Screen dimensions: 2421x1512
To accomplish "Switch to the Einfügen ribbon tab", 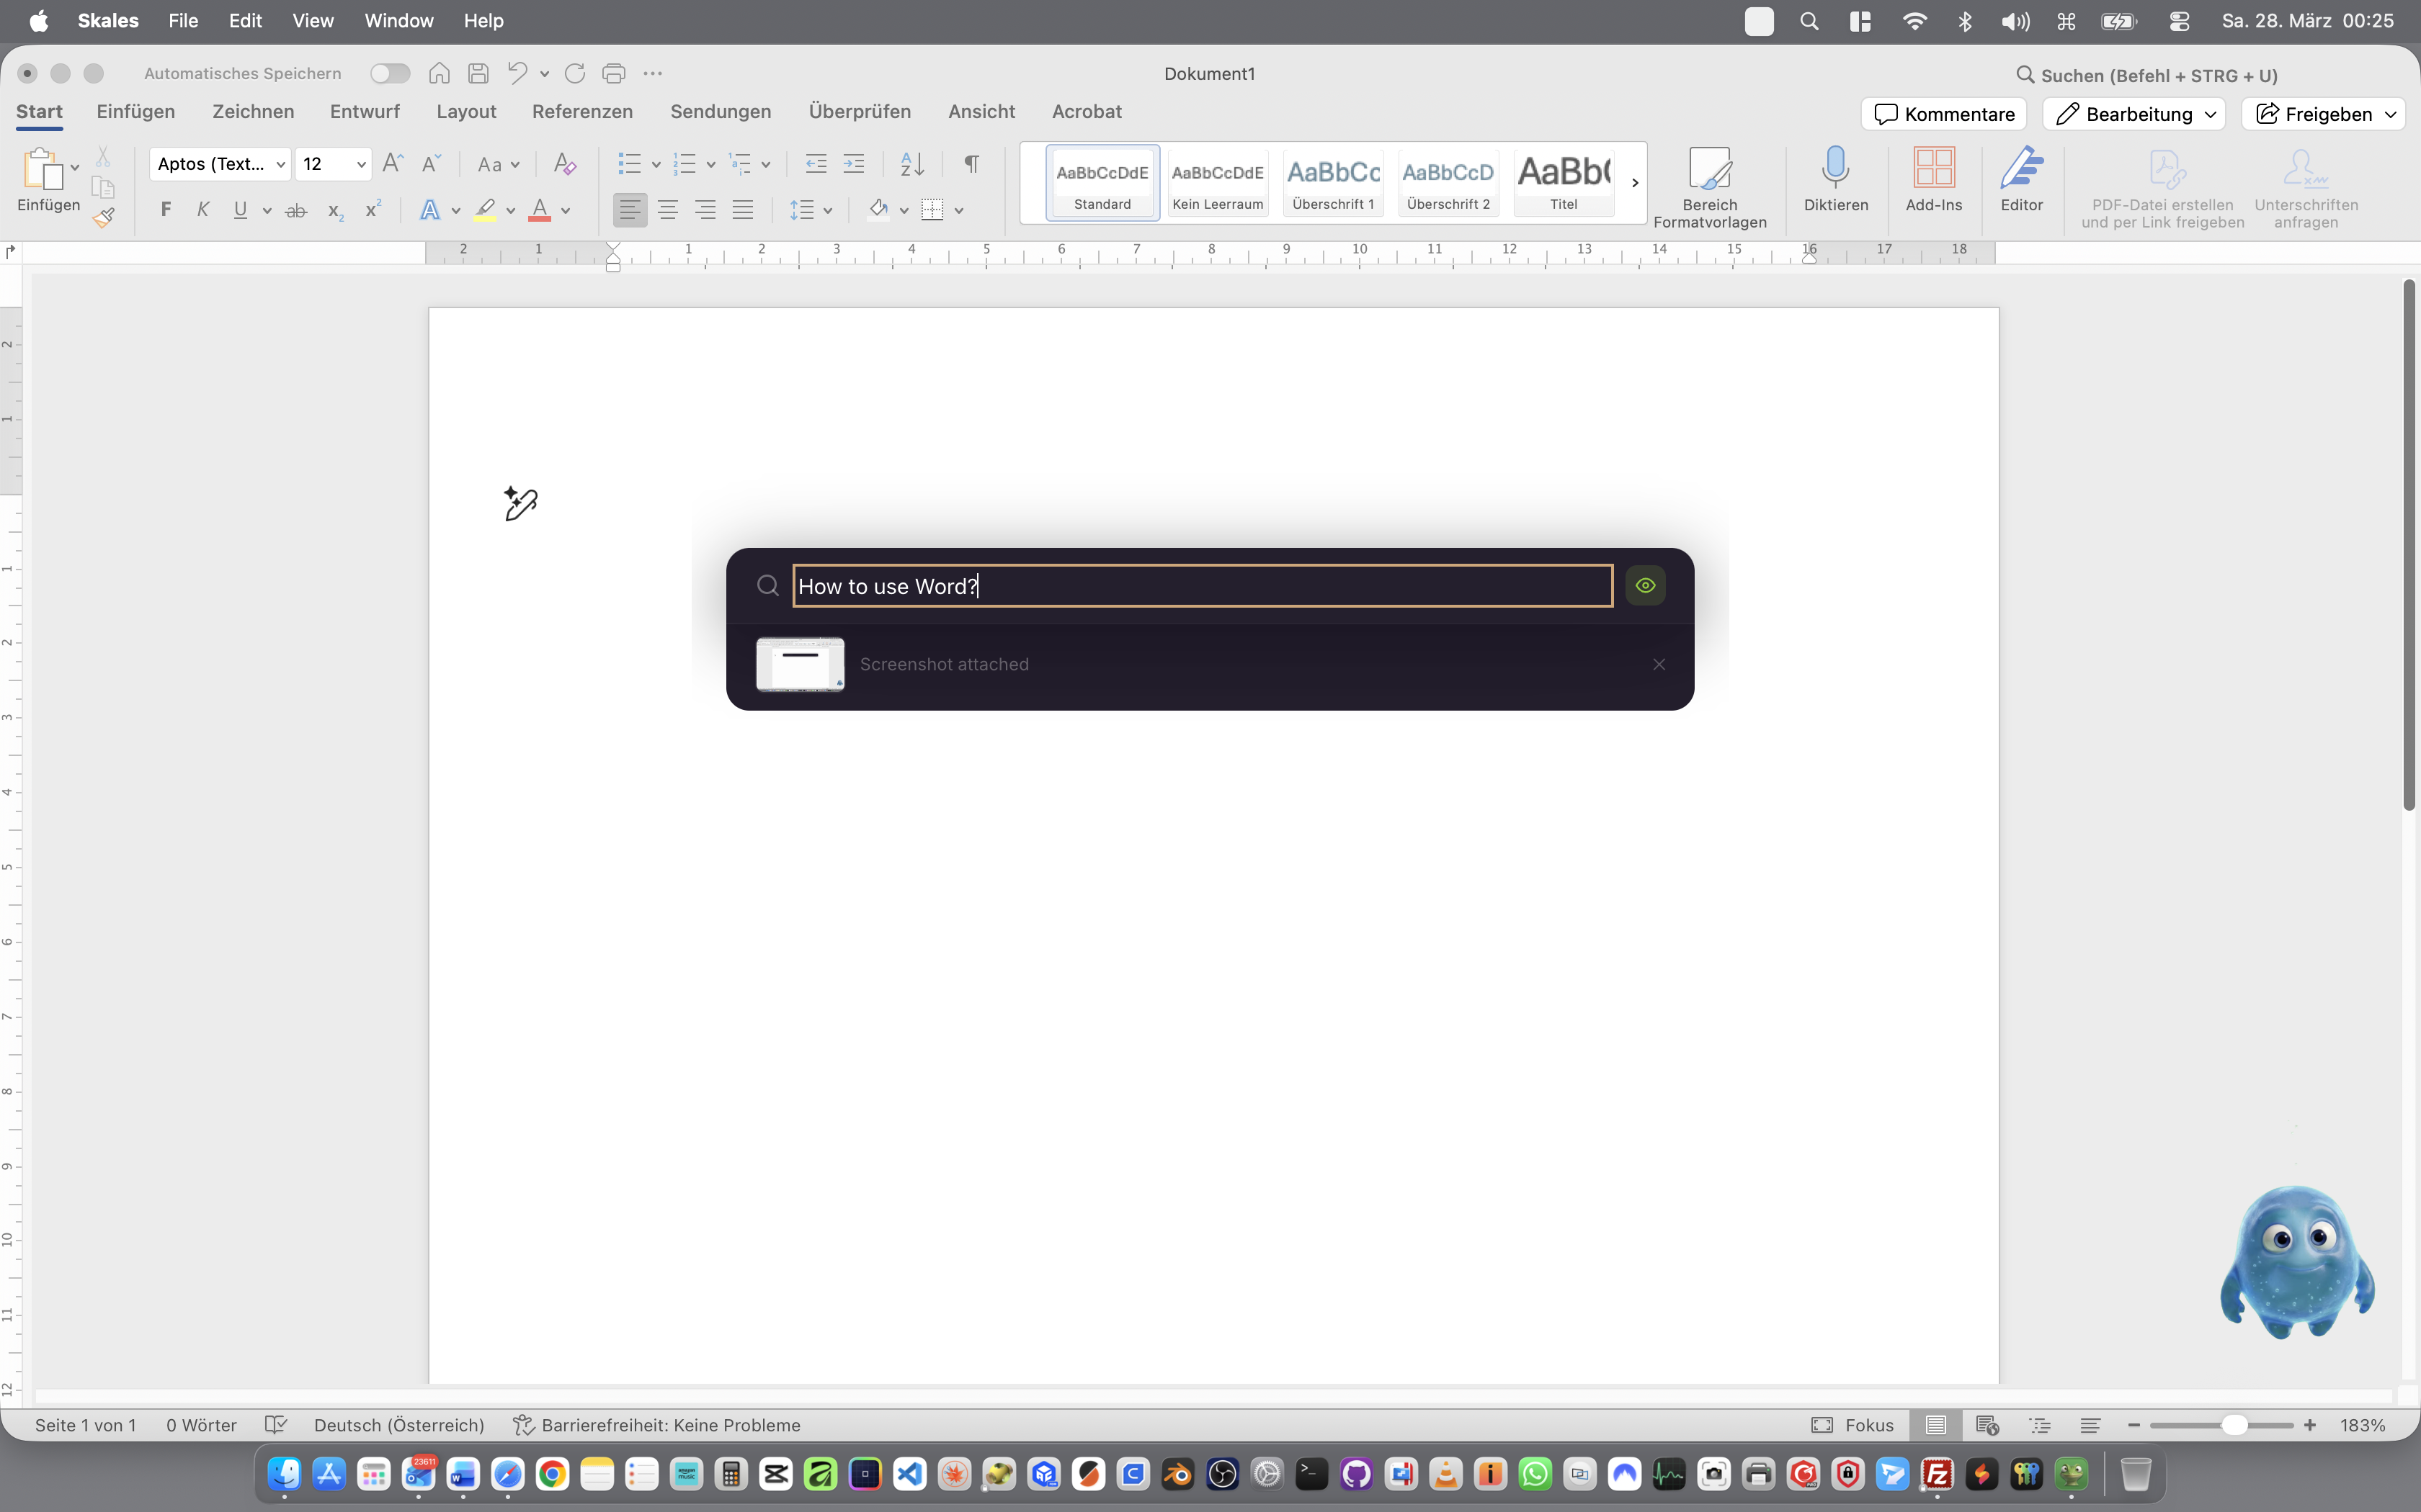I will point(135,111).
